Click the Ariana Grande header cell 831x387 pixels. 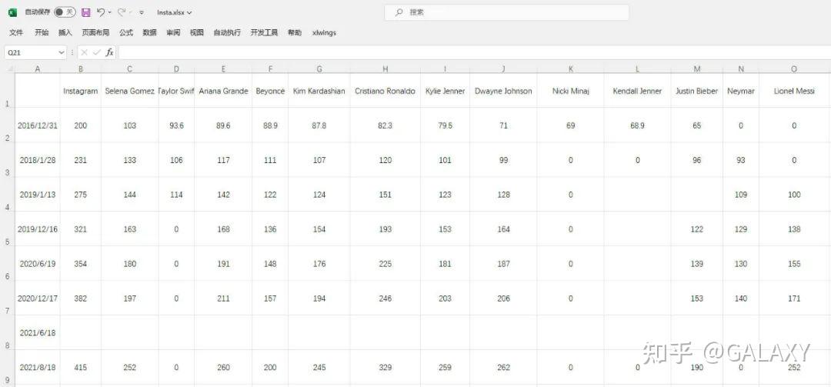point(223,92)
